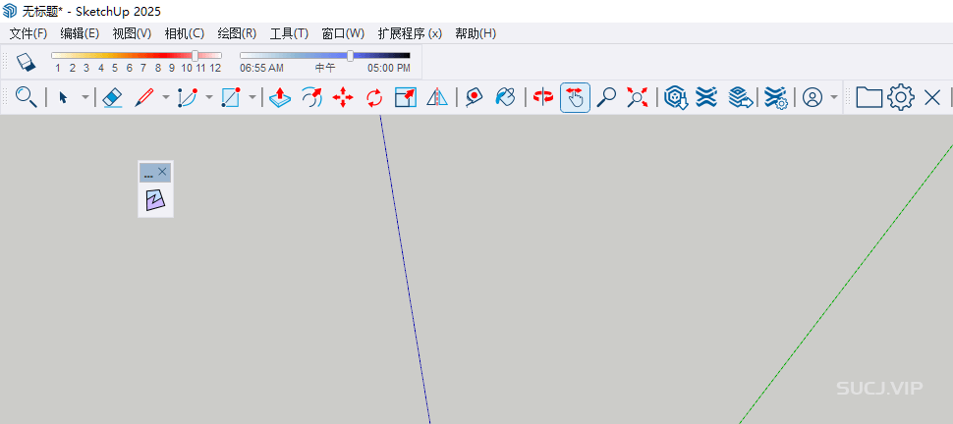
Task: Select the Scale tool
Action: point(406,97)
